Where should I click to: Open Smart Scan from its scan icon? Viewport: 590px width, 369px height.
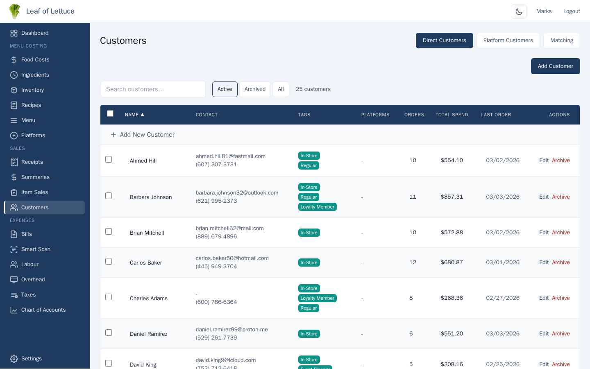pos(14,249)
